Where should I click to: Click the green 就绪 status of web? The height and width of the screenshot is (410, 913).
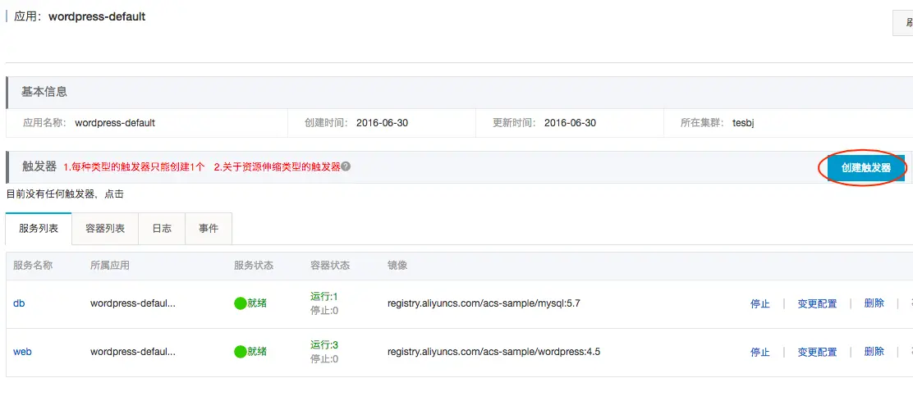click(250, 351)
